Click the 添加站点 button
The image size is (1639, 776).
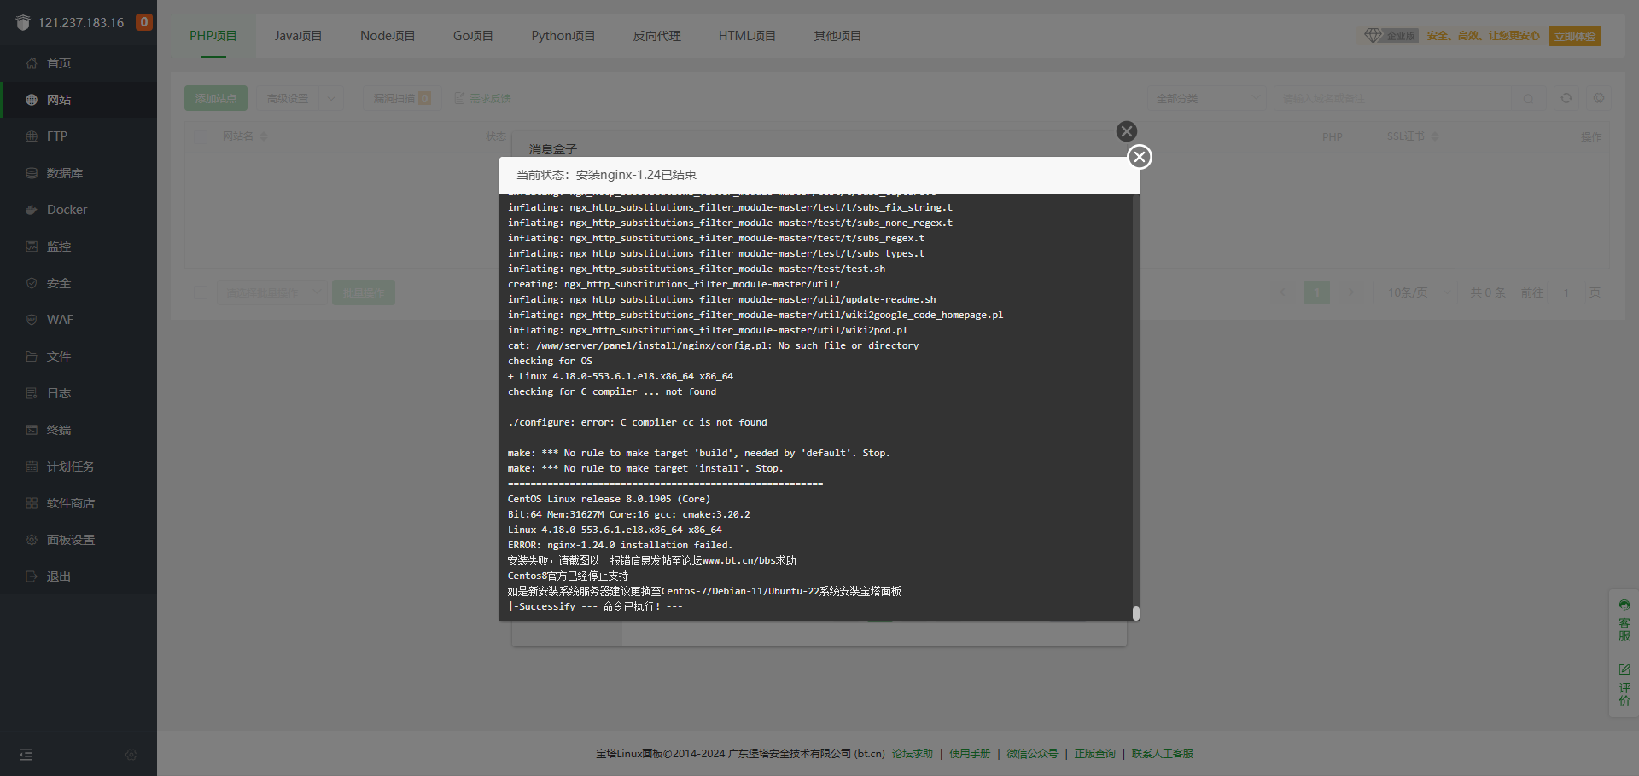tap(216, 98)
